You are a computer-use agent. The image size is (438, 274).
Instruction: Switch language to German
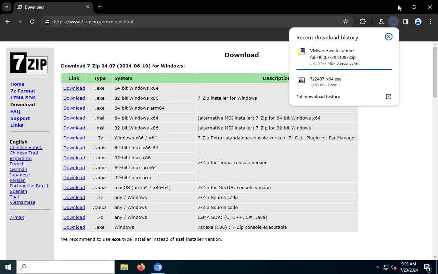click(x=18, y=169)
